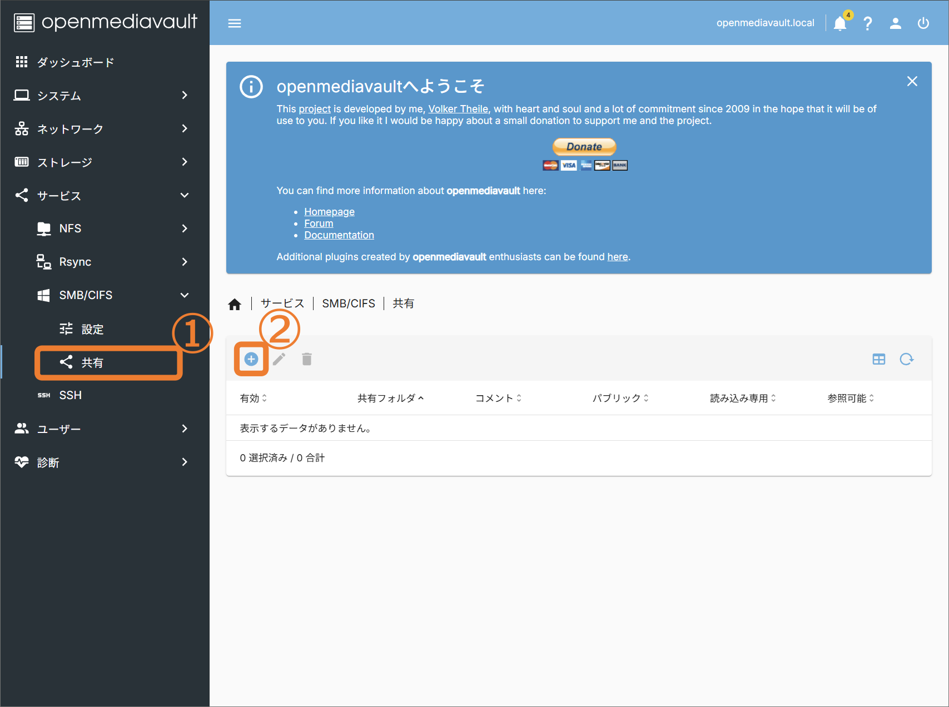949x707 pixels.
Task: Collapse the サービス menu
Action: tap(105, 196)
